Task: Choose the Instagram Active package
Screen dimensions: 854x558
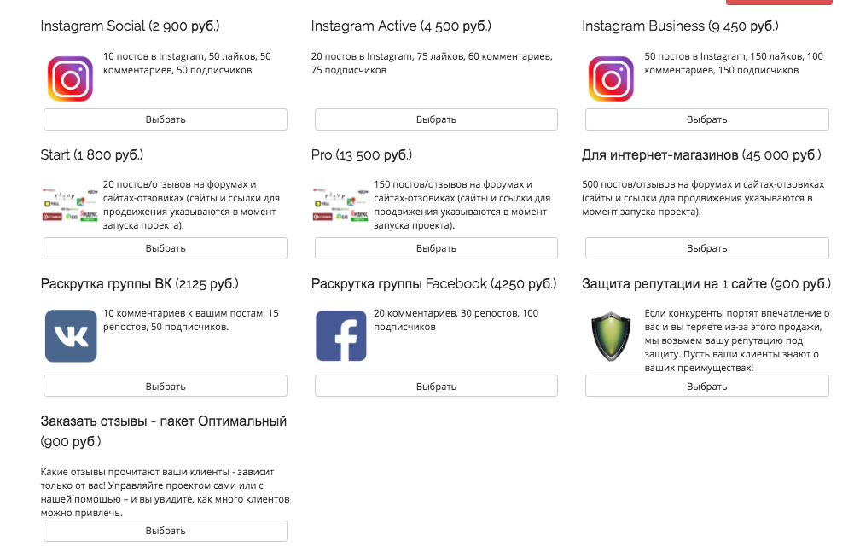Action: pyautogui.click(x=436, y=119)
